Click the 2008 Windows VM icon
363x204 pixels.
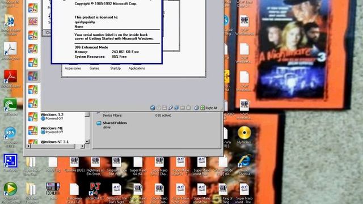(x=33, y=49)
